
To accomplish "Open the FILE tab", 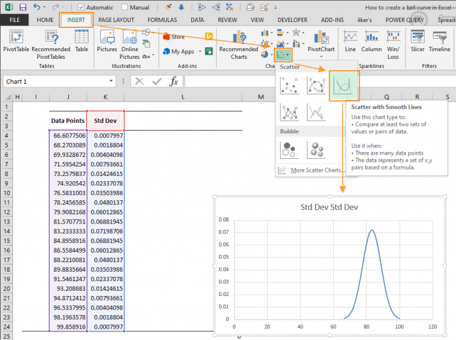I will pyautogui.click(x=14, y=20).
